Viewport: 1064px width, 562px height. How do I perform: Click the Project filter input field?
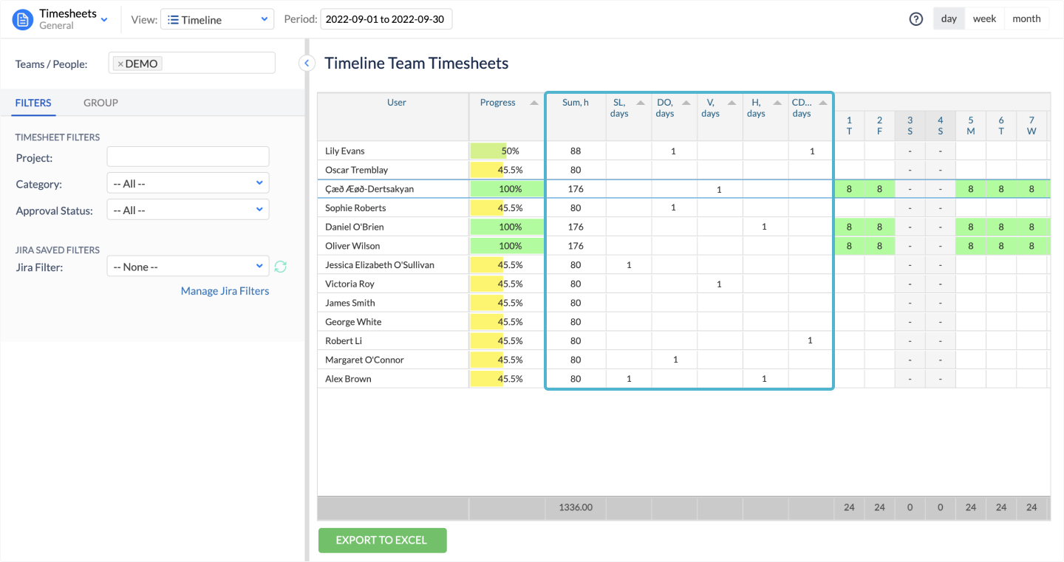point(188,157)
